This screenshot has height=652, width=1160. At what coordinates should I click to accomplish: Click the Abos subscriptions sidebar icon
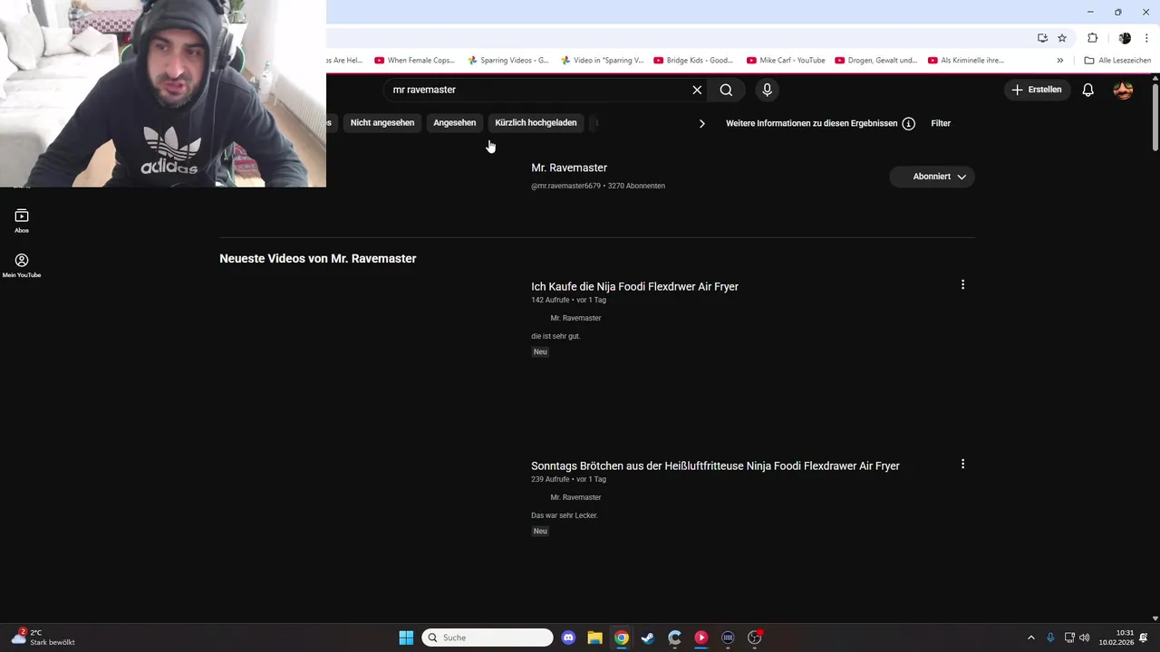point(22,221)
